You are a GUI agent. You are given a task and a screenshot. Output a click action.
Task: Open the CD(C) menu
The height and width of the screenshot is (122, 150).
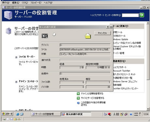click(x=25, y=3)
